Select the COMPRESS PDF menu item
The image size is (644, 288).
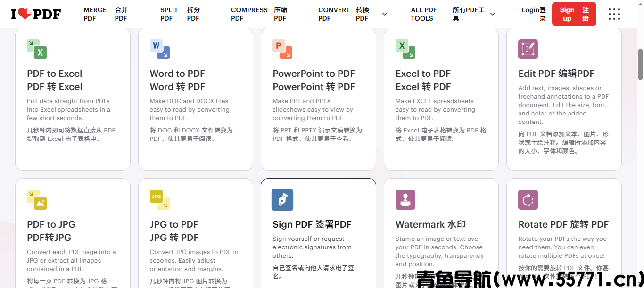(259, 14)
